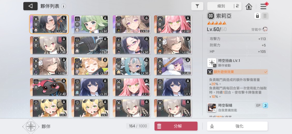The image size is (292, 134).
Task: Select the LV.50 blonde partner card
Action: pos(90,66)
